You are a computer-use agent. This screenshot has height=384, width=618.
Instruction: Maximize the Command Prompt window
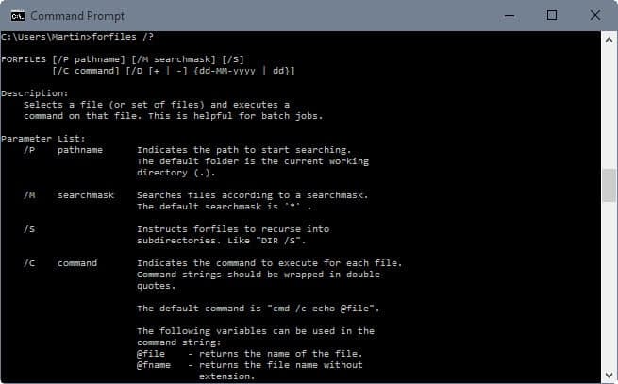(x=552, y=15)
